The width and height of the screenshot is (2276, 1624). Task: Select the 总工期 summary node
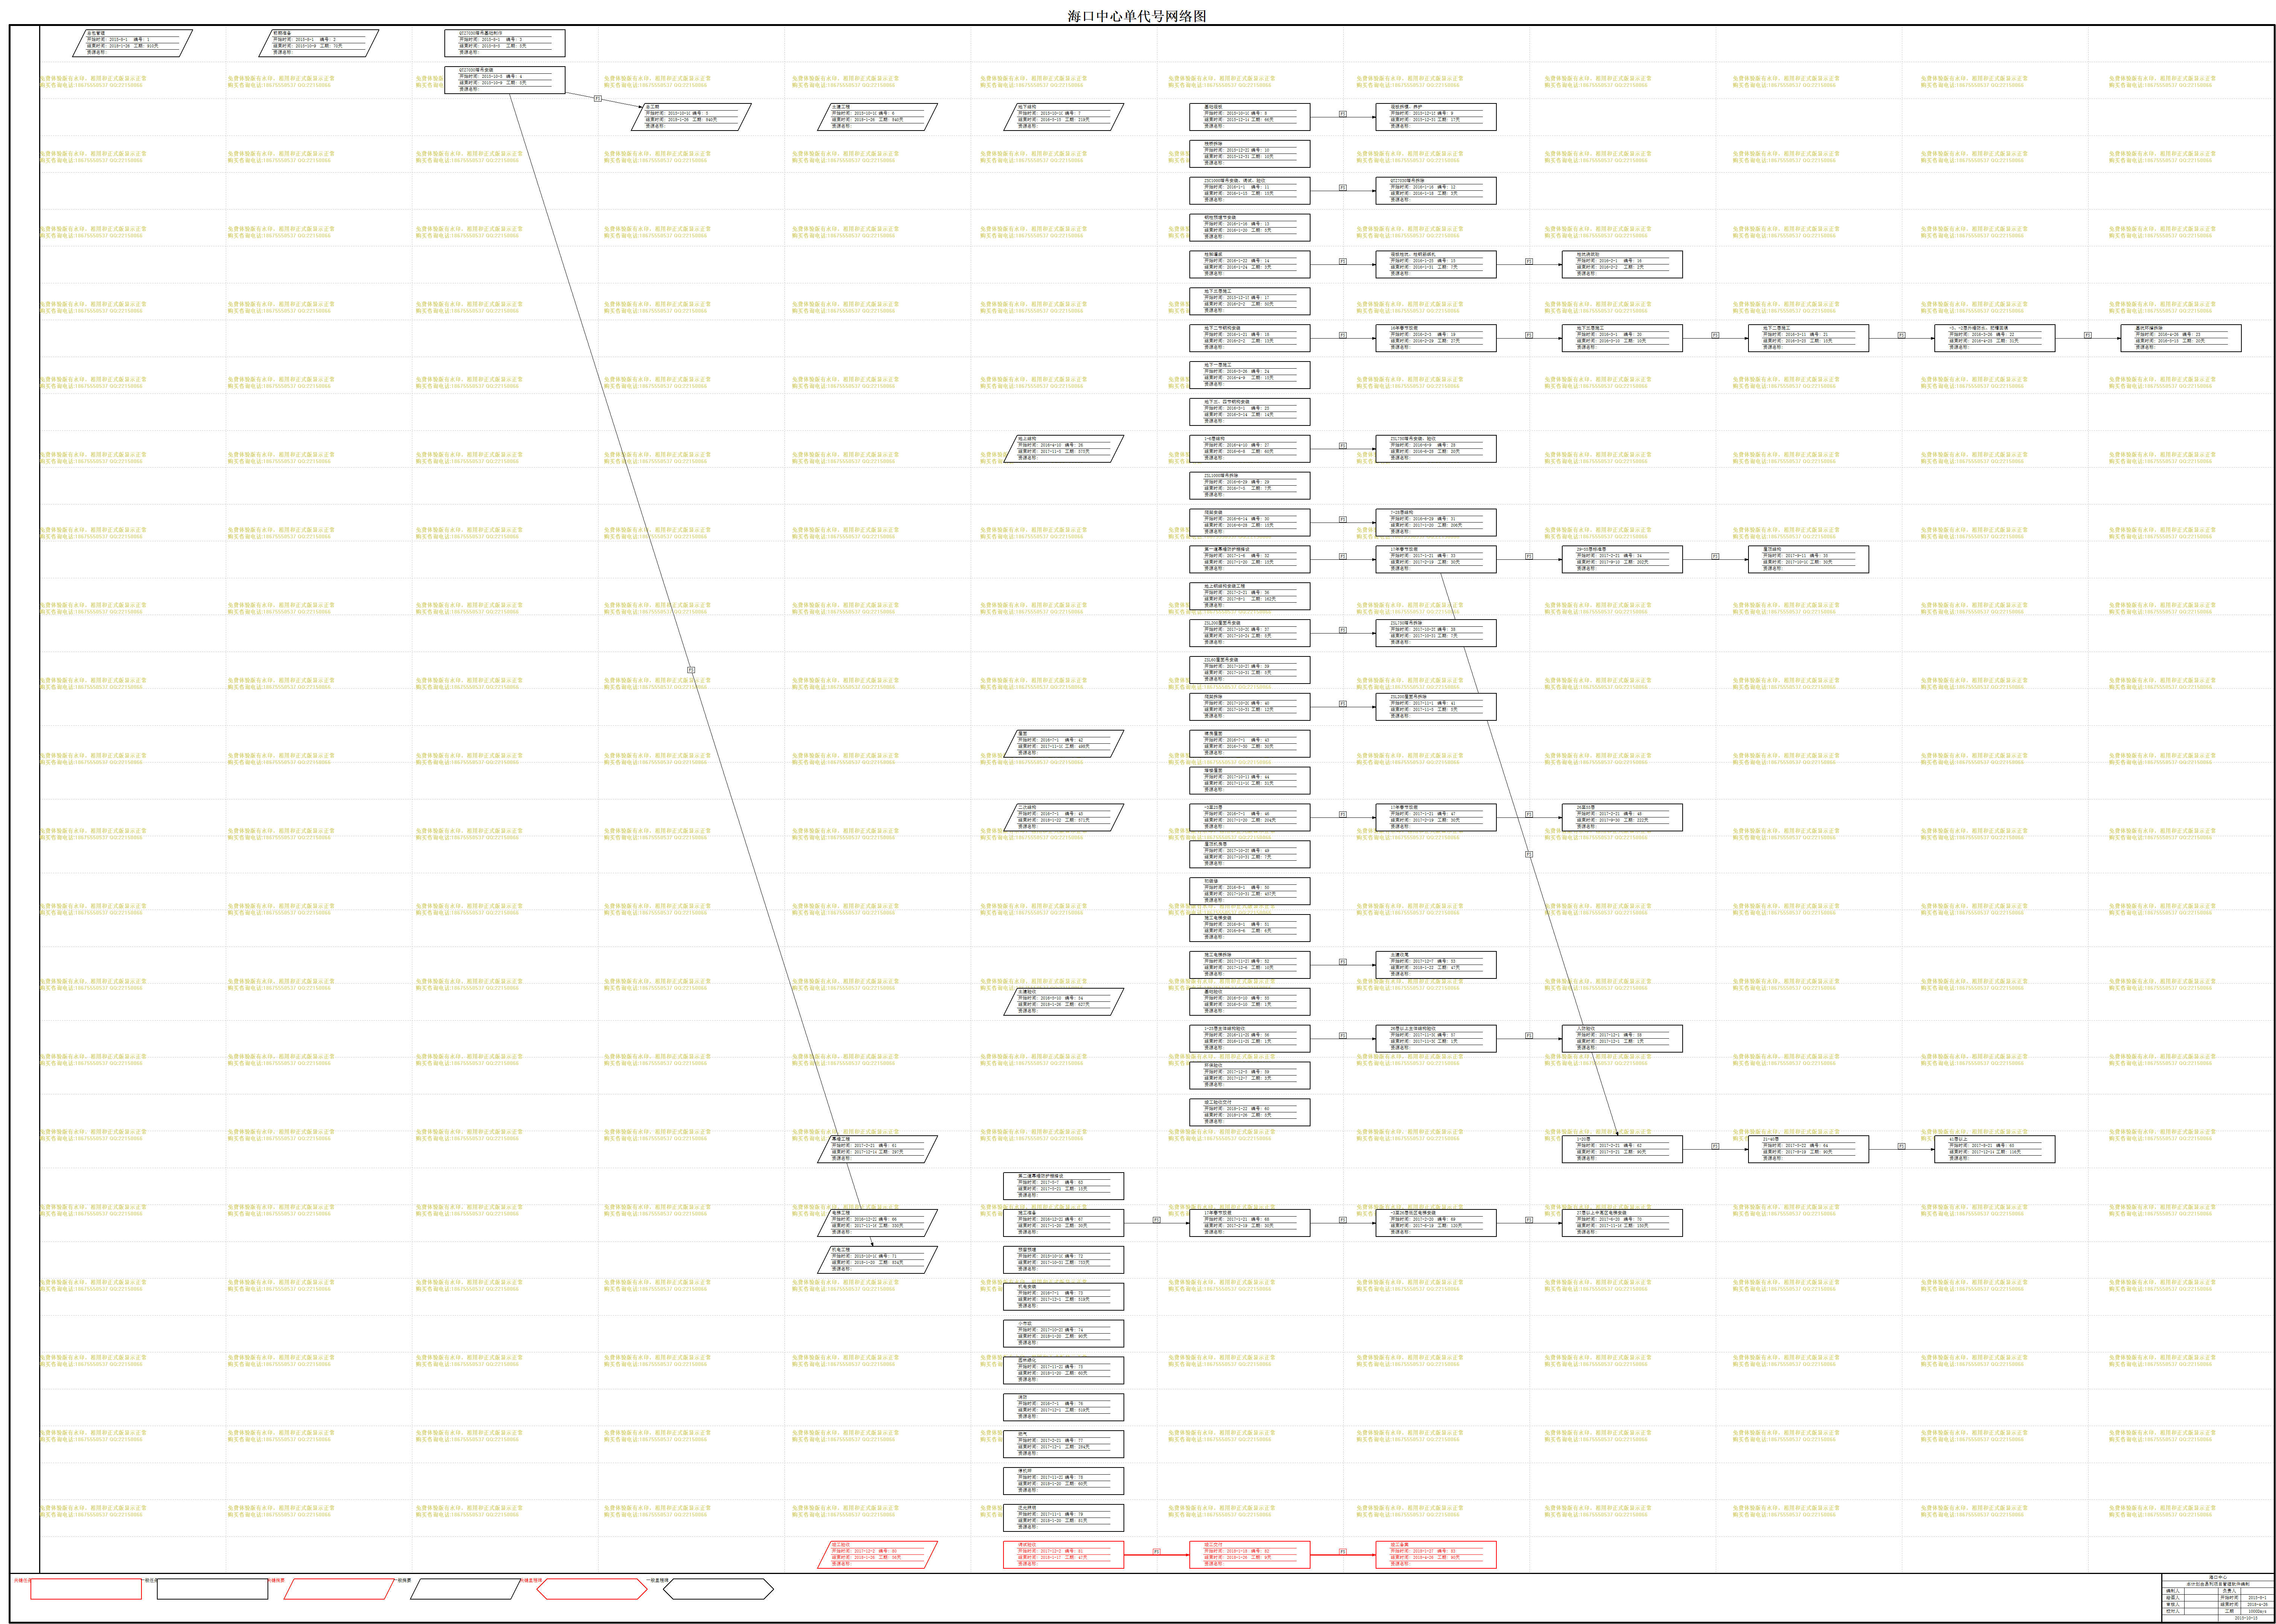[x=691, y=117]
